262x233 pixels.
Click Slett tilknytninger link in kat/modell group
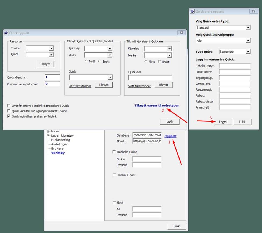(x=80, y=86)
